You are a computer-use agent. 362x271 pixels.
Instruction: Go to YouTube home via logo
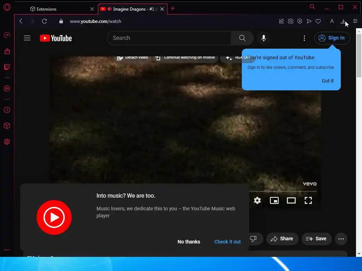point(56,38)
